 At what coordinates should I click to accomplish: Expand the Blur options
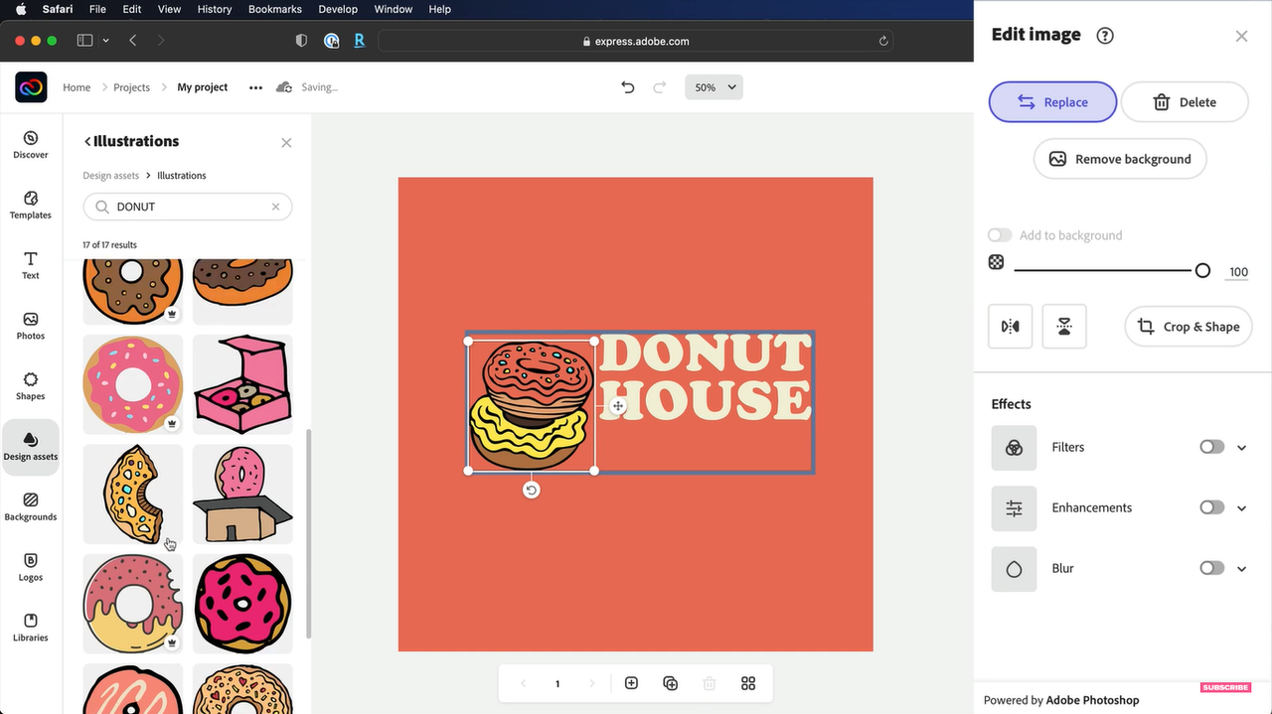[1241, 569]
